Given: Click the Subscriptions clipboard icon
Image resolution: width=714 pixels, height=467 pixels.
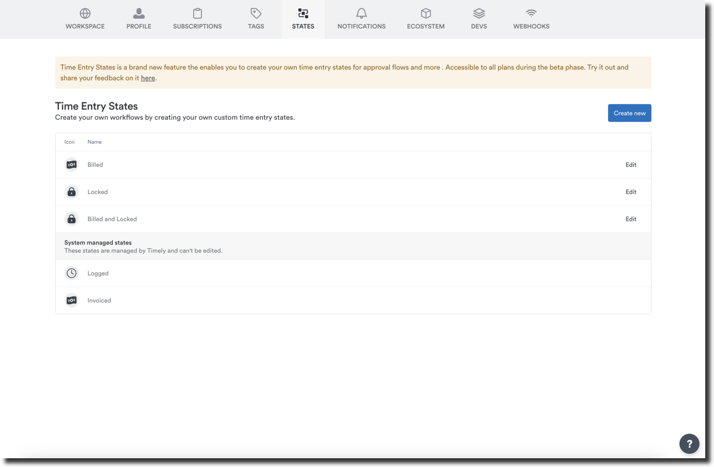Looking at the screenshot, I should point(197,13).
